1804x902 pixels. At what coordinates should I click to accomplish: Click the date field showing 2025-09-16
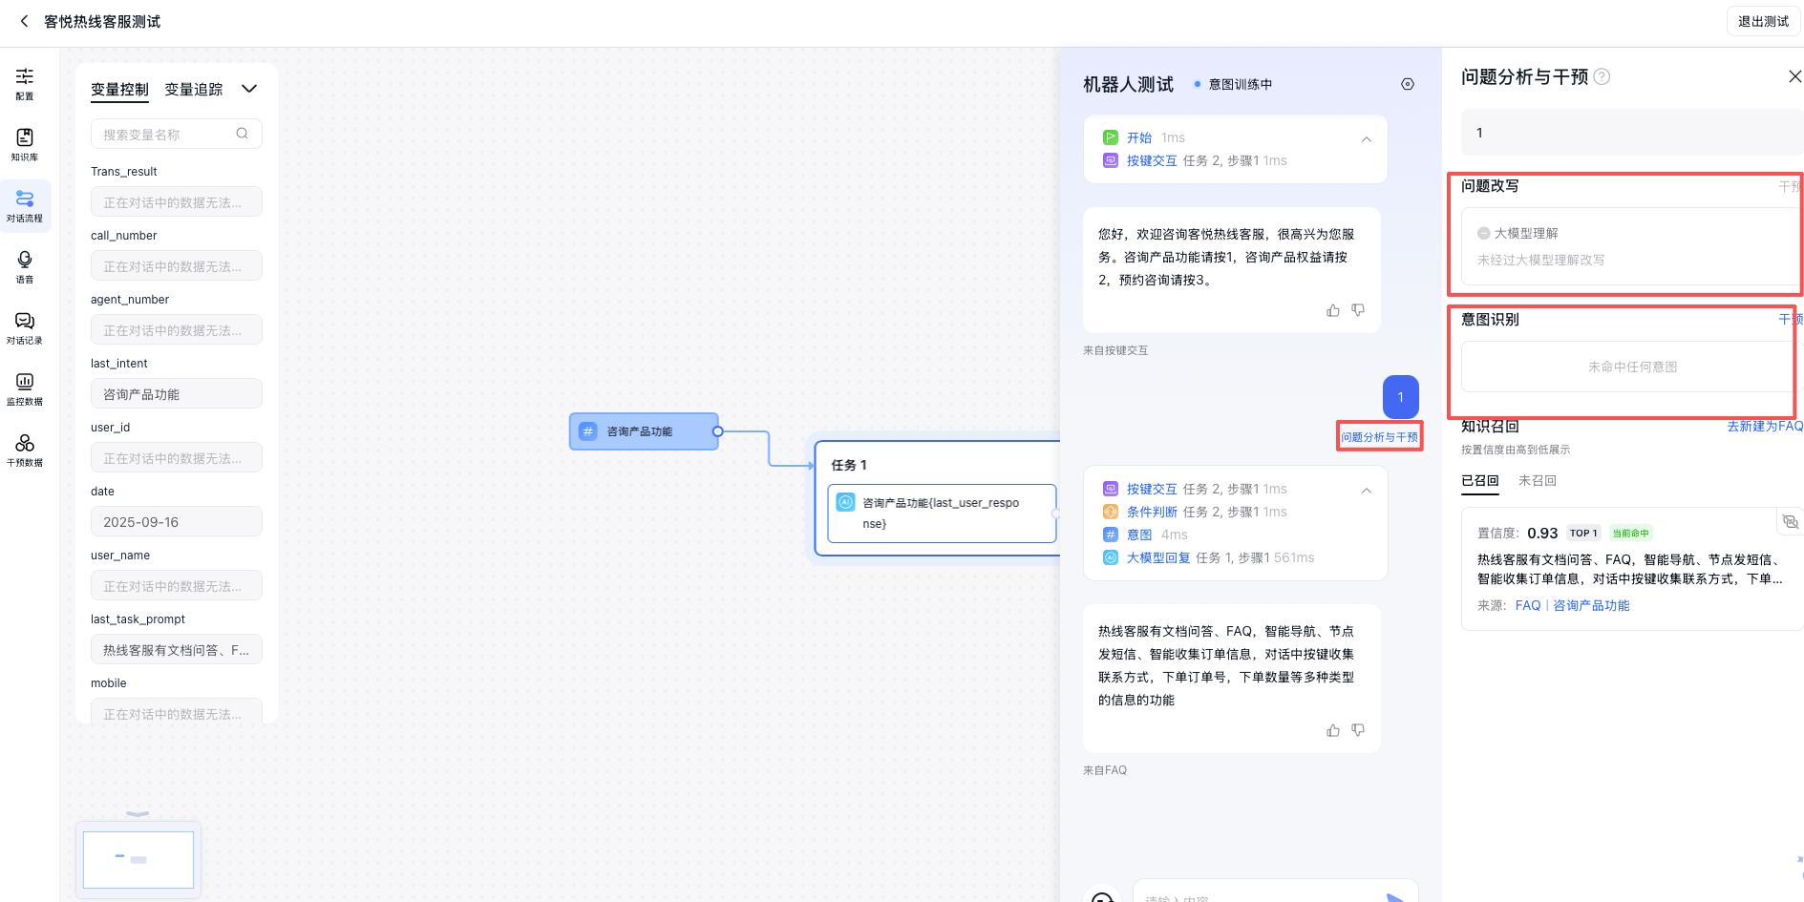pos(176,521)
